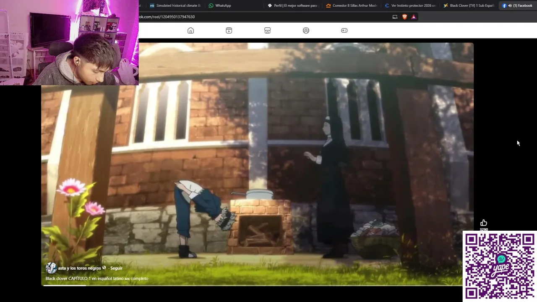537x302 pixels.
Task: Open asta y los toros negros profile name
Action: [x=80, y=268]
